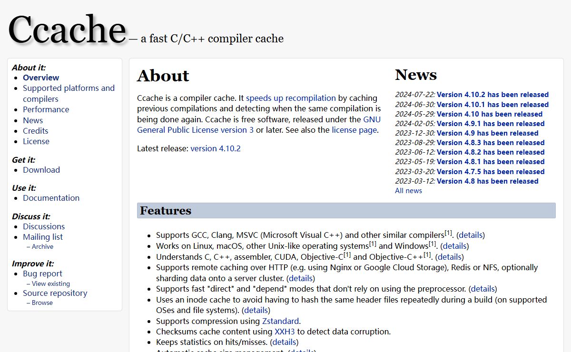The image size is (571, 352).
Task: Open the Zstandard compression link
Action: (280, 321)
